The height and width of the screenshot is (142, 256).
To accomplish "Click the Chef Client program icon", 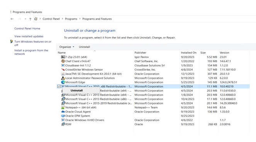I will point(63,61).
